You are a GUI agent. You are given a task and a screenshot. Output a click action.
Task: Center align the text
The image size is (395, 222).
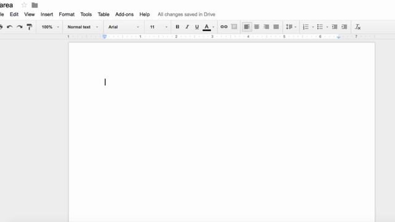pos(257,27)
